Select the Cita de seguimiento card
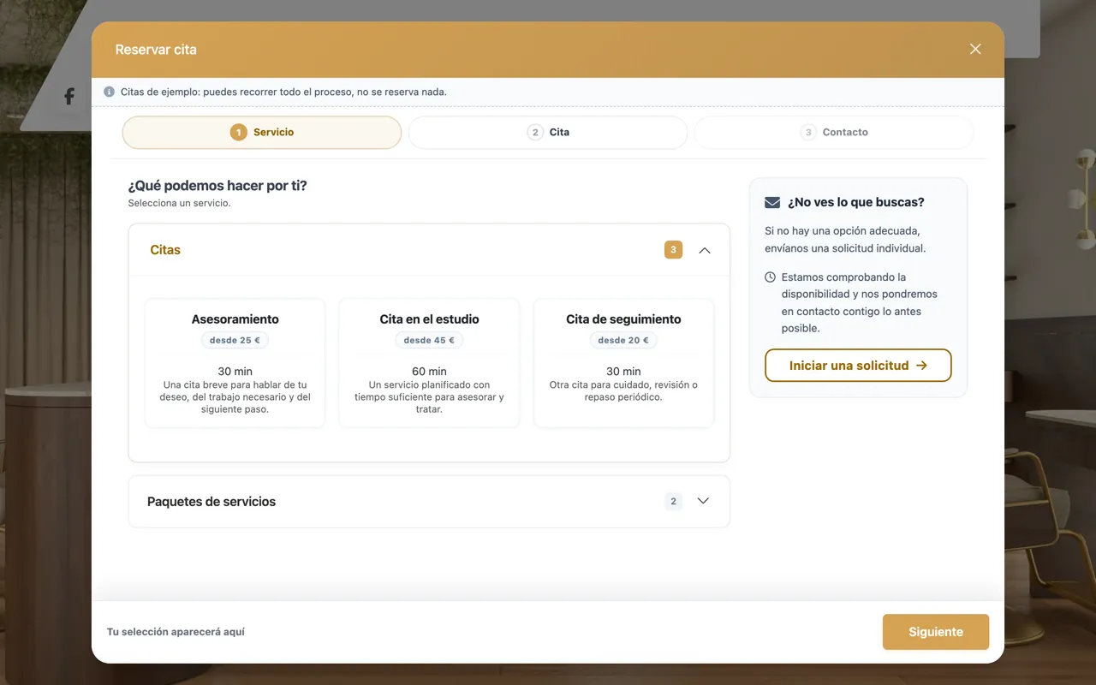Viewport: 1096px width, 685px height. [x=623, y=363]
